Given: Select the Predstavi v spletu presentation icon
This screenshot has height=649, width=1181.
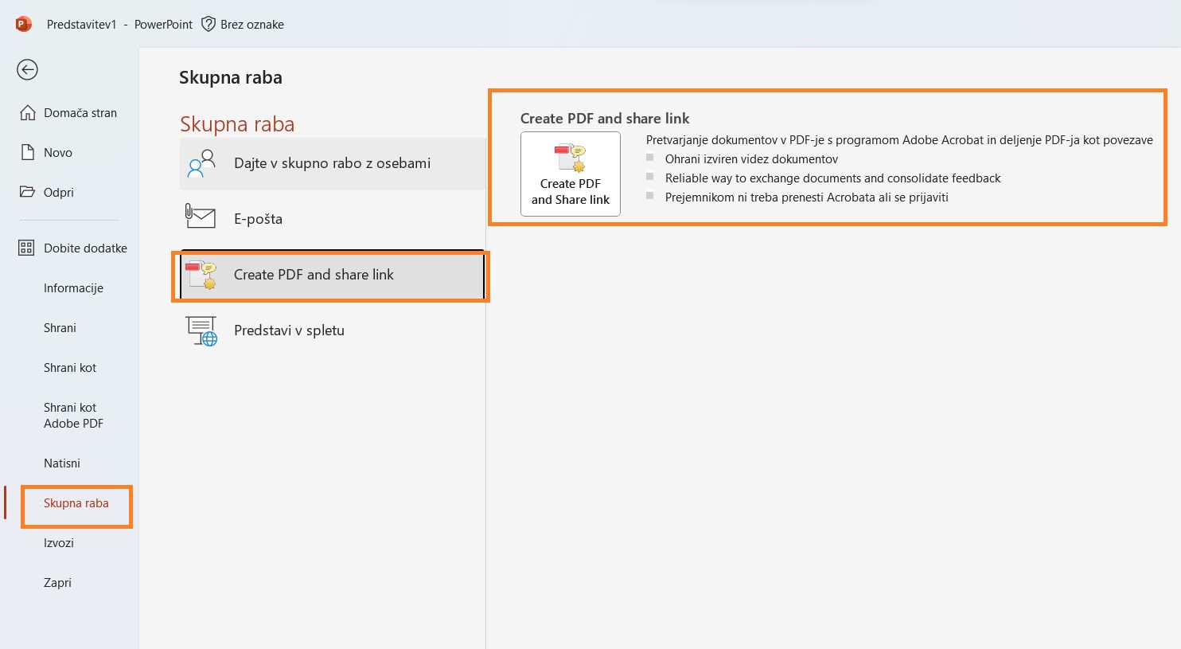Looking at the screenshot, I should 200,330.
